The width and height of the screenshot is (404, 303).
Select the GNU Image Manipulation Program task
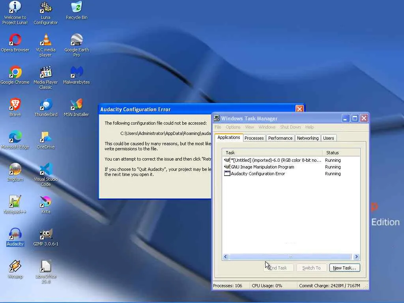[292, 167]
